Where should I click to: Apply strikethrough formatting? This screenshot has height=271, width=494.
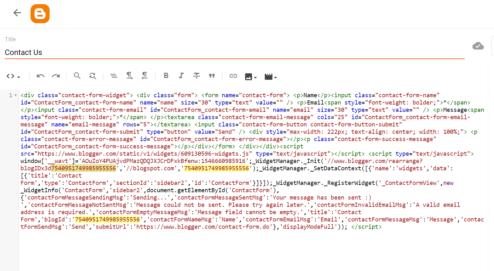coord(197,76)
